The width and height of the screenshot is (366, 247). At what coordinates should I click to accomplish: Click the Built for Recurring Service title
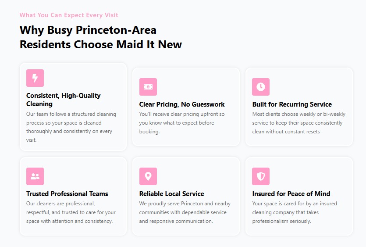[x=292, y=104]
